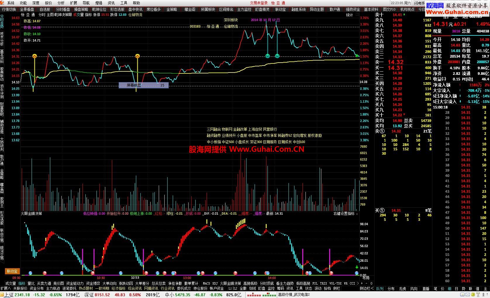Screen dimensions: 490x298
Task: Click the pin icon at status bar end
Action: 487,294
